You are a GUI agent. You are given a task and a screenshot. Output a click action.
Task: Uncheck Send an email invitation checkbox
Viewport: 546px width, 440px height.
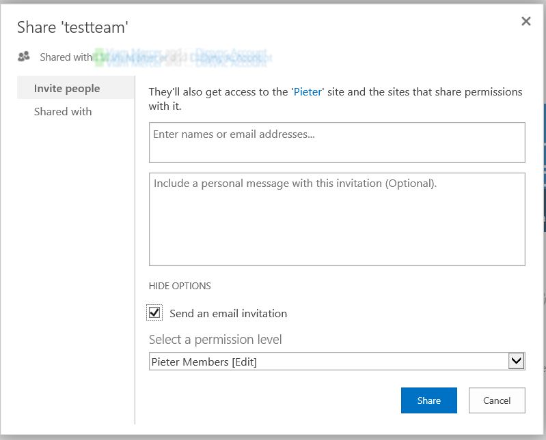pos(154,312)
